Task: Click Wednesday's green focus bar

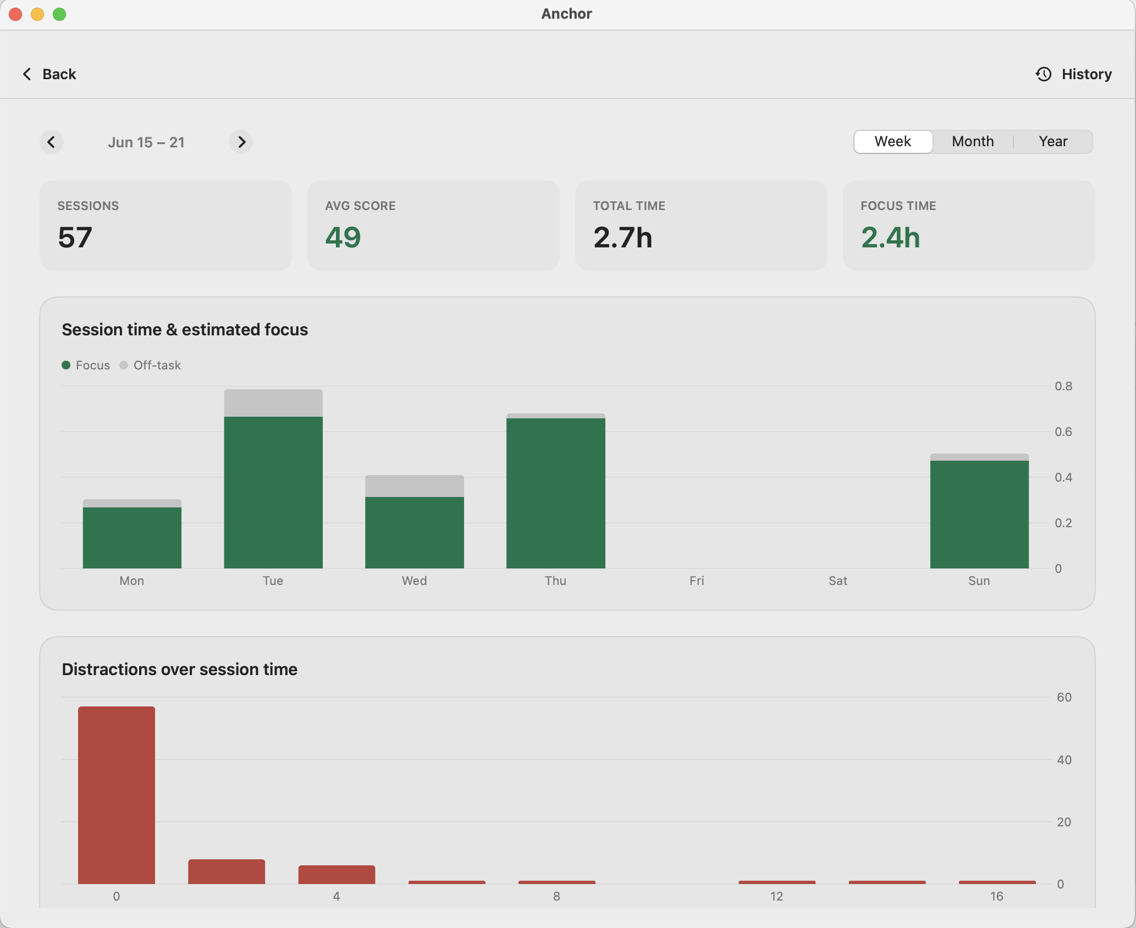Action: [x=415, y=533]
